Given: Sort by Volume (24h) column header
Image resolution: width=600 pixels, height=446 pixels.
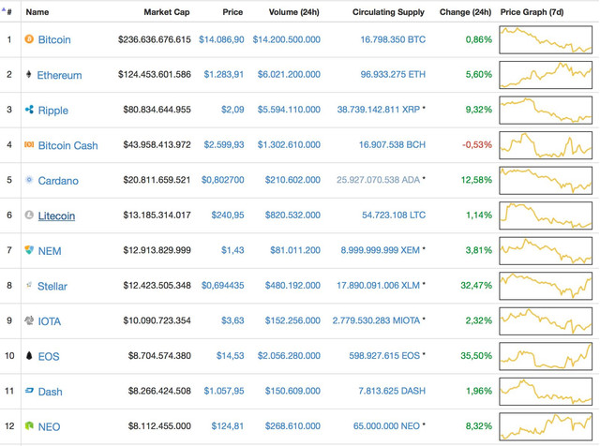Looking at the screenshot, I should pos(293,12).
